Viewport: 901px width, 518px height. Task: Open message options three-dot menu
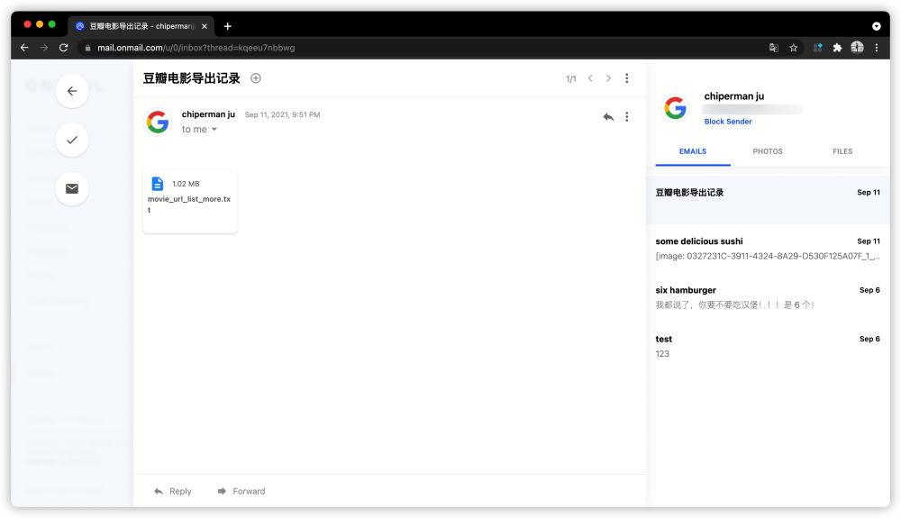click(627, 116)
